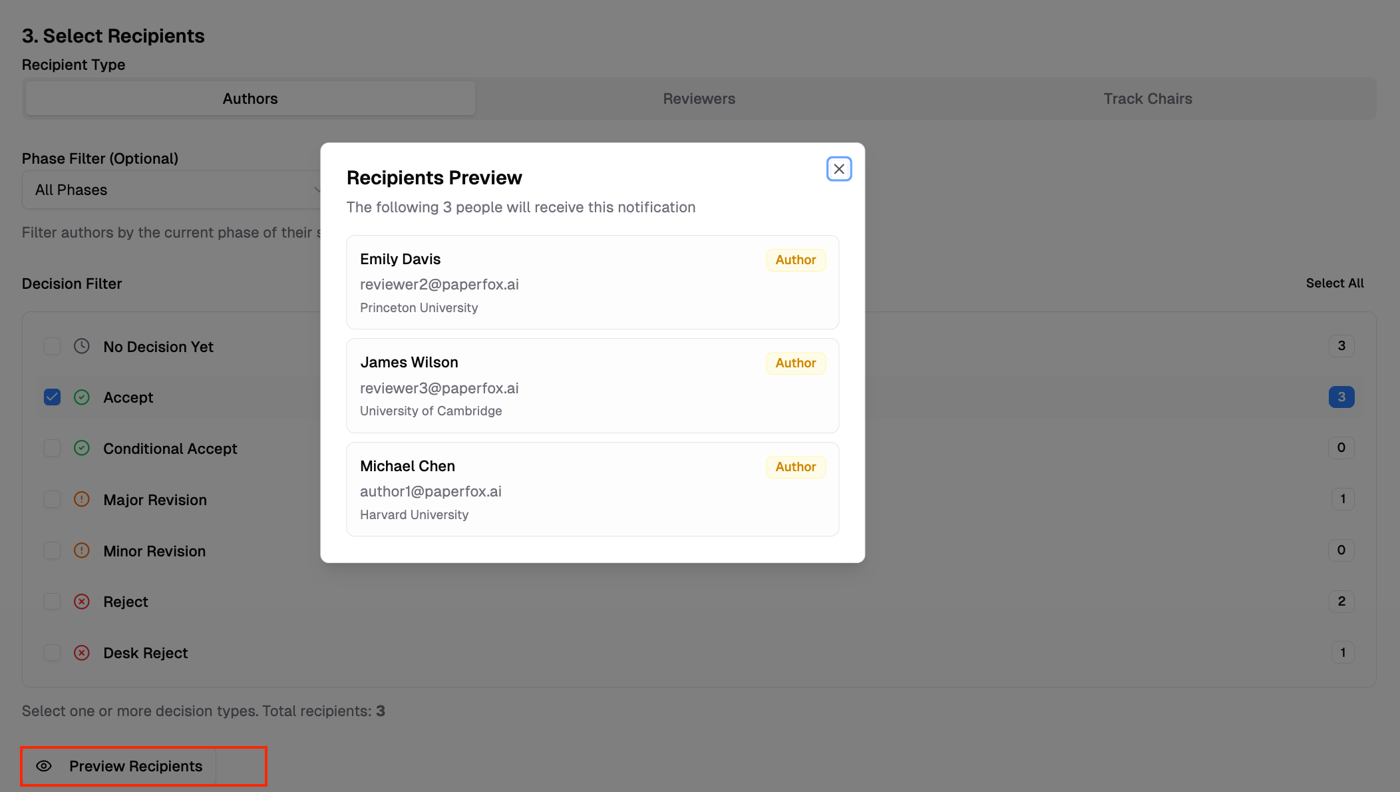This screenshot has height=792, width=1400.
Task: Click the Major Revision warning icon
Action: (x=82, y=499)
